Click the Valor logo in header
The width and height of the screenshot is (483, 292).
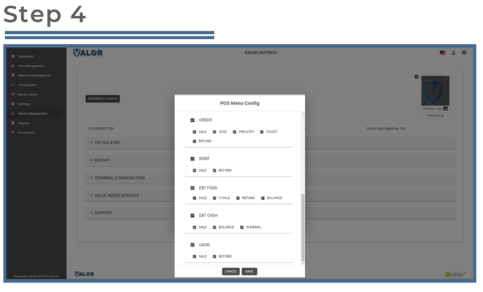coord(88,53)
